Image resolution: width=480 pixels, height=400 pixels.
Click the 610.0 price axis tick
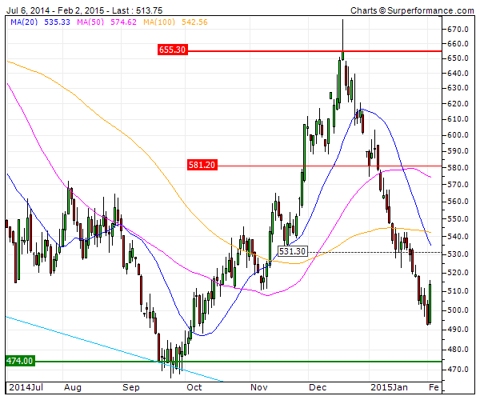[x=458, y=119]
